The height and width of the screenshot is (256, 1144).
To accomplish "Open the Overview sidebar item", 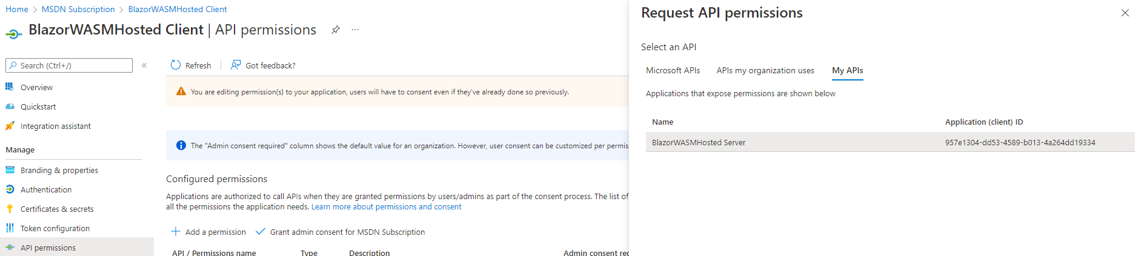I will tap(36, 87).
